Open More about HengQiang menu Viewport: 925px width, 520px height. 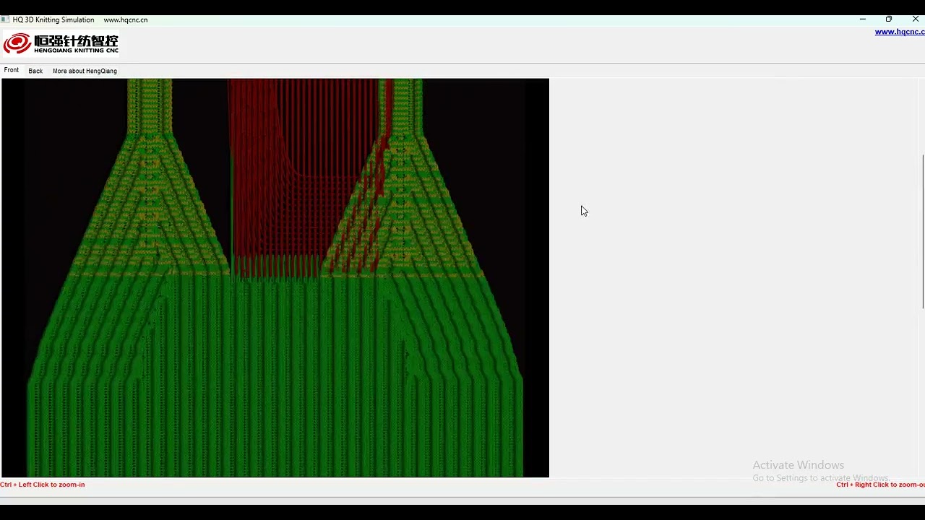(x=85, y=71)
